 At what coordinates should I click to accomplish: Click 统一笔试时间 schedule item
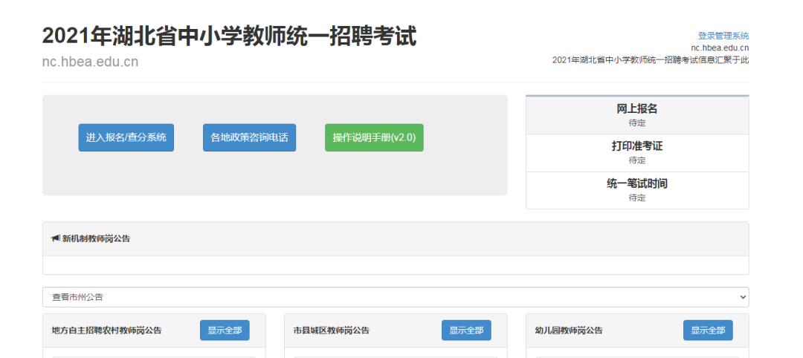(x=637, y=190)
